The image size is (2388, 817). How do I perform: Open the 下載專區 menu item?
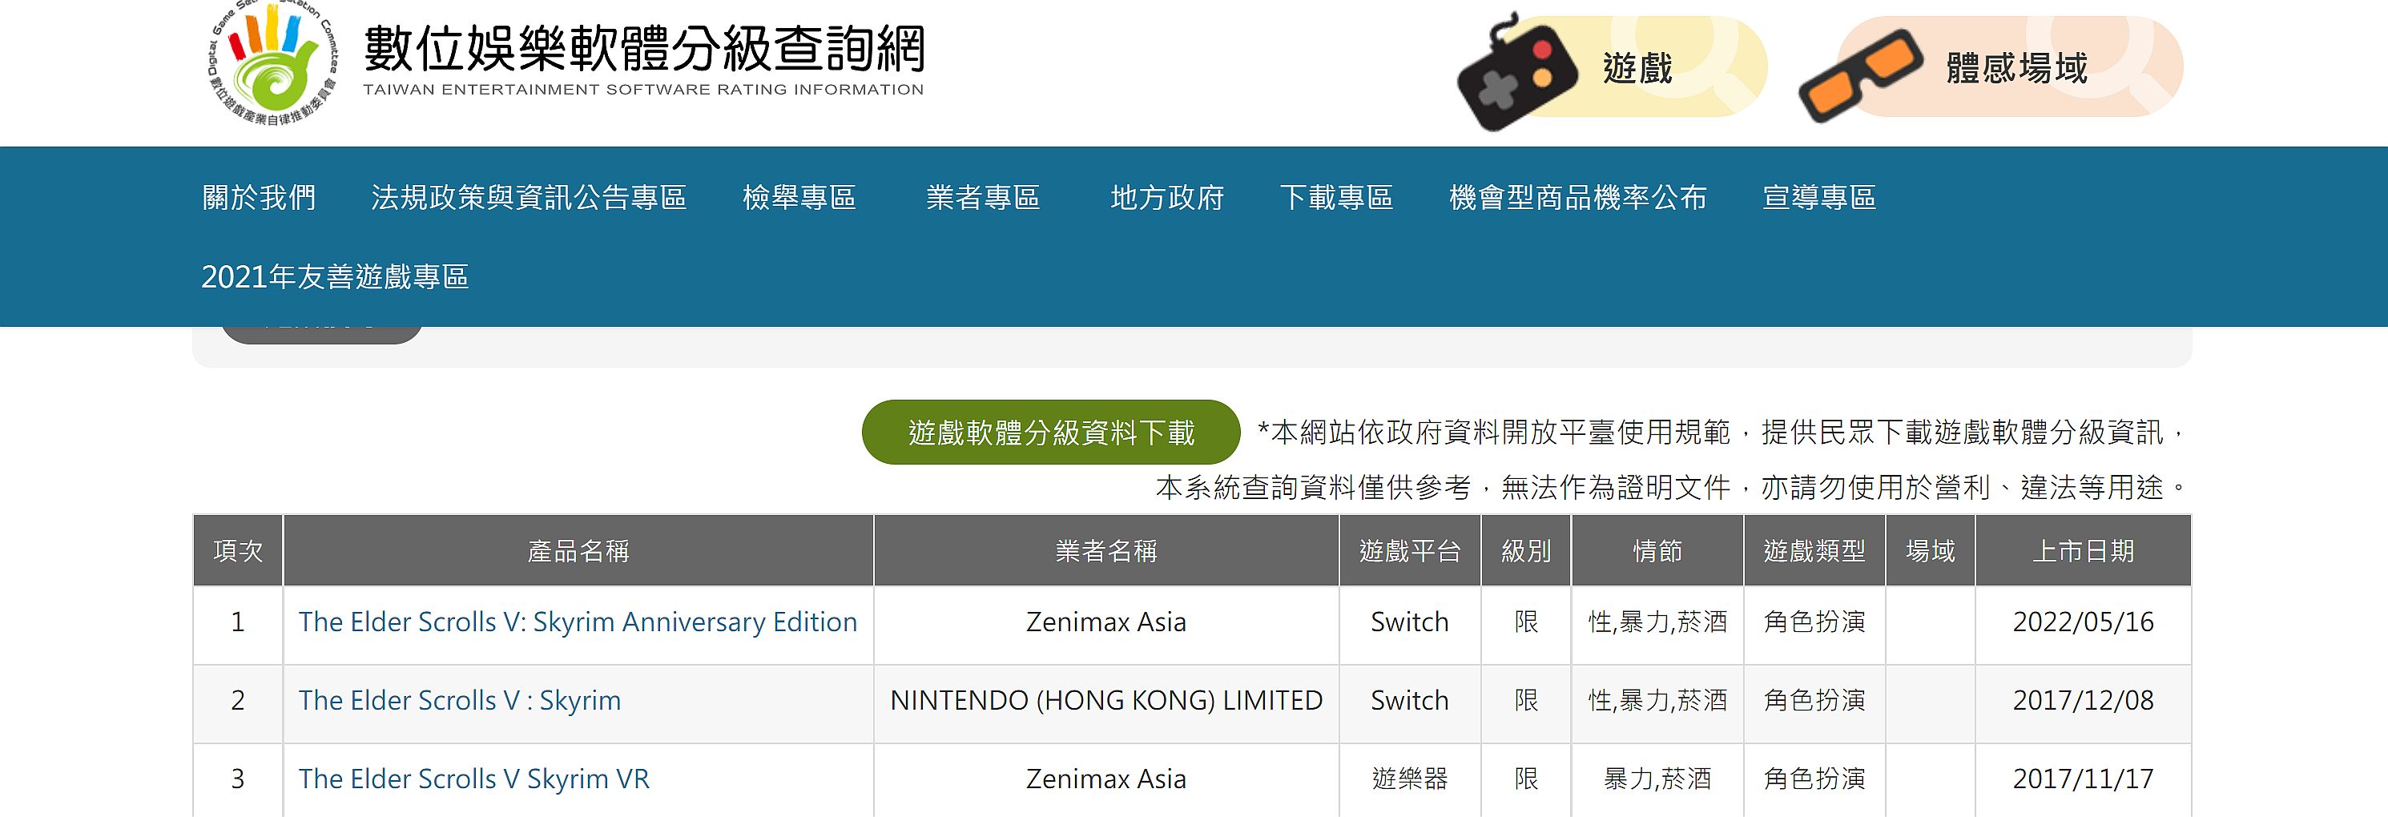1336,198
